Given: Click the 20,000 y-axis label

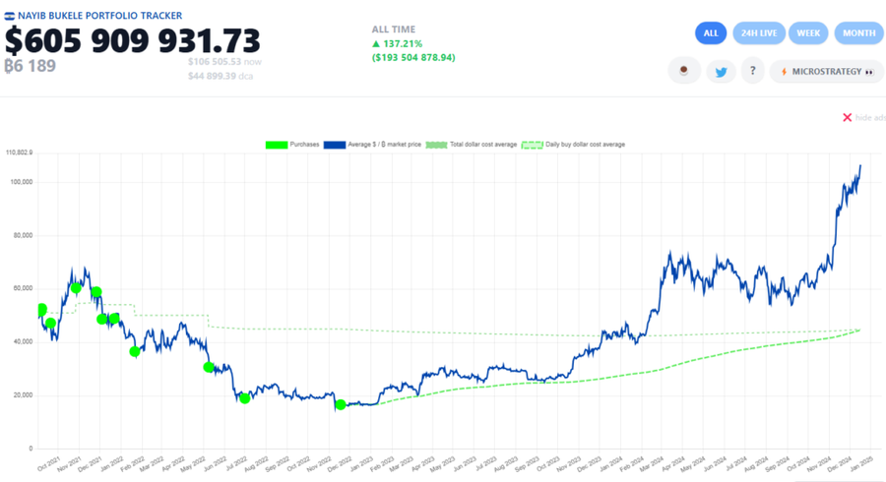Looking at the screenshot, I should pos(24,395).
